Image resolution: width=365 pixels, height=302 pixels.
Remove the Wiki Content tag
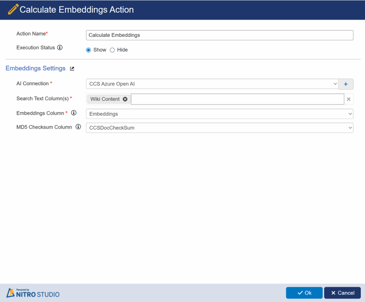point(125,99)
